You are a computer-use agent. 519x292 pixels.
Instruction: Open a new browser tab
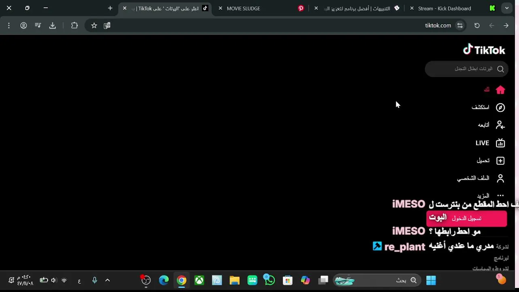tap(110, 8)
